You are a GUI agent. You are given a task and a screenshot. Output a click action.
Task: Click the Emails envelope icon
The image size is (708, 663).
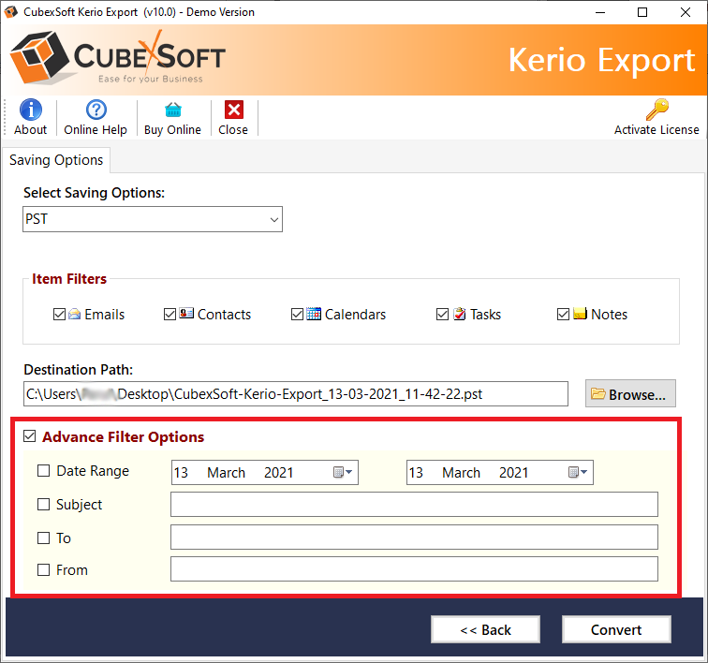(x=75, y=314)
